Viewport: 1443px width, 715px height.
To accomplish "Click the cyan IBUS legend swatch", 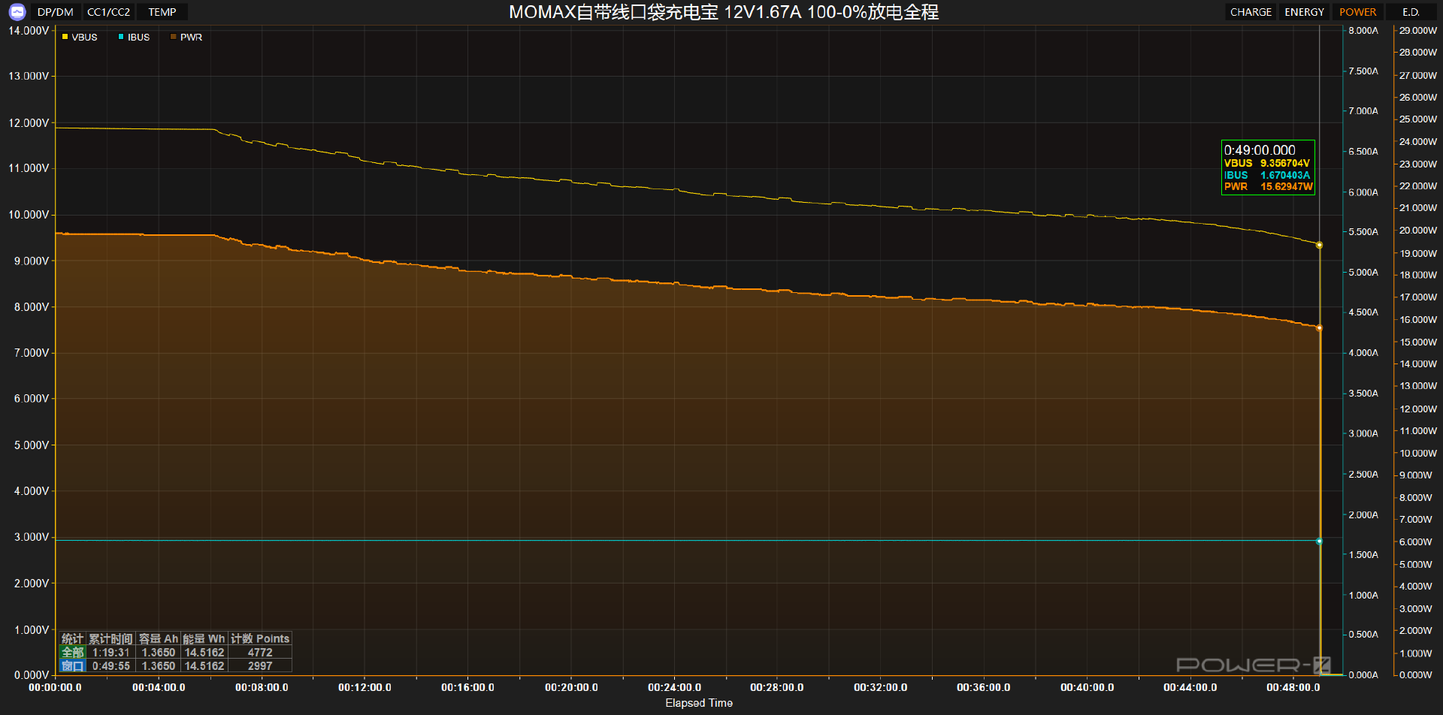I will coord(121,37).
